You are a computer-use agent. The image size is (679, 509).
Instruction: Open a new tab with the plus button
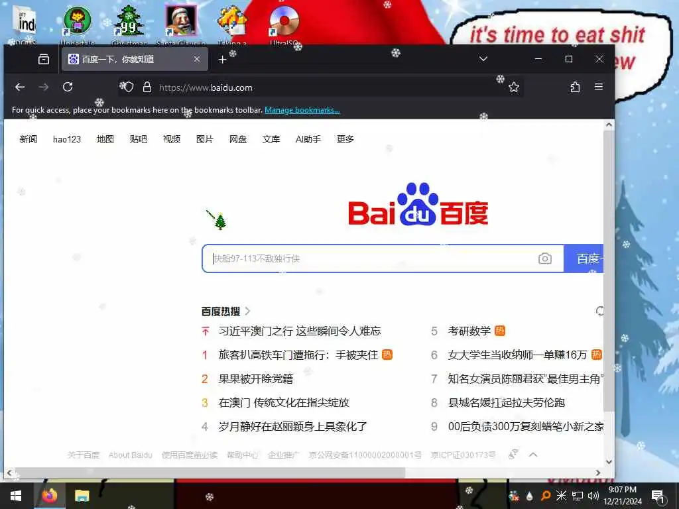click(223, 59)
